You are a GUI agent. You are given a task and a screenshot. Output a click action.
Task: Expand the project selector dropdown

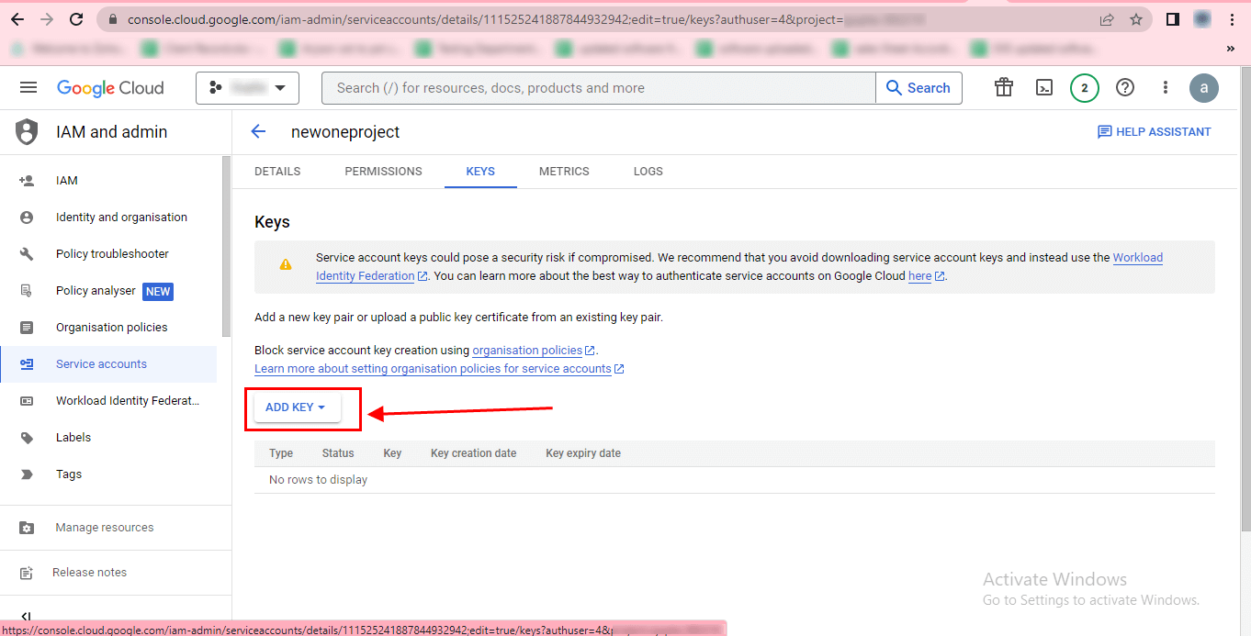tap(247, 88)
